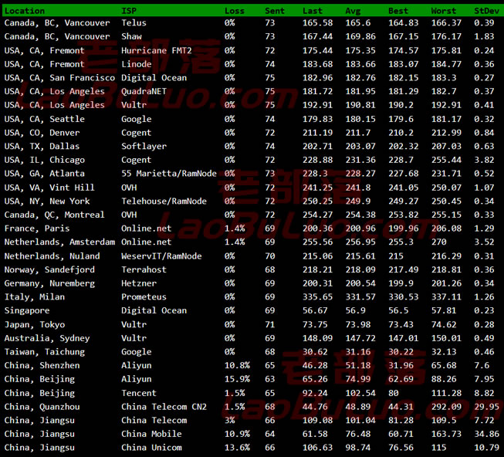Click the China Unicom ISP cell
This screenshot has height=457, width=504.
[151, 448]
